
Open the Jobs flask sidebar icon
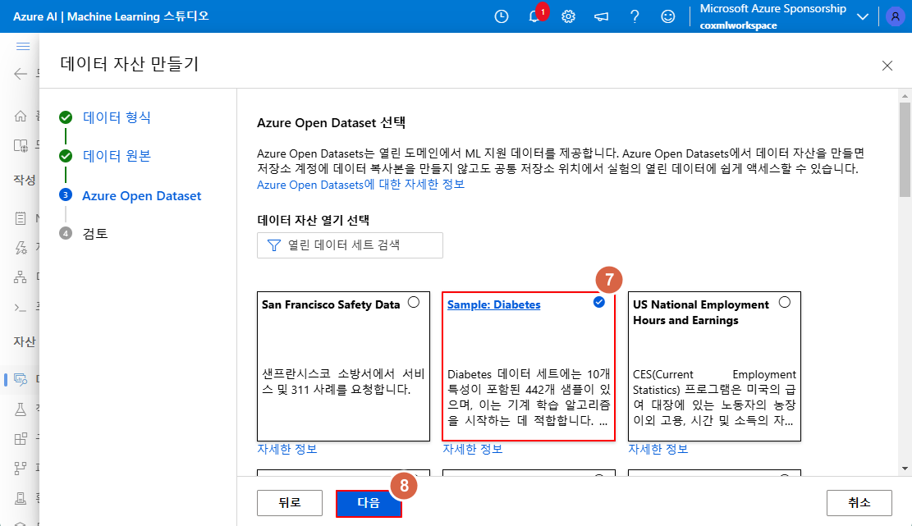point(21,409)
